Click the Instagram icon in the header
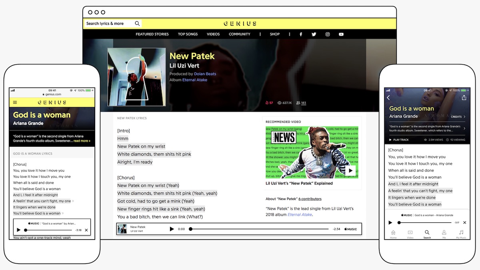Image resolution: width=480 pixels, height=270 pixels. coord(327,34)
